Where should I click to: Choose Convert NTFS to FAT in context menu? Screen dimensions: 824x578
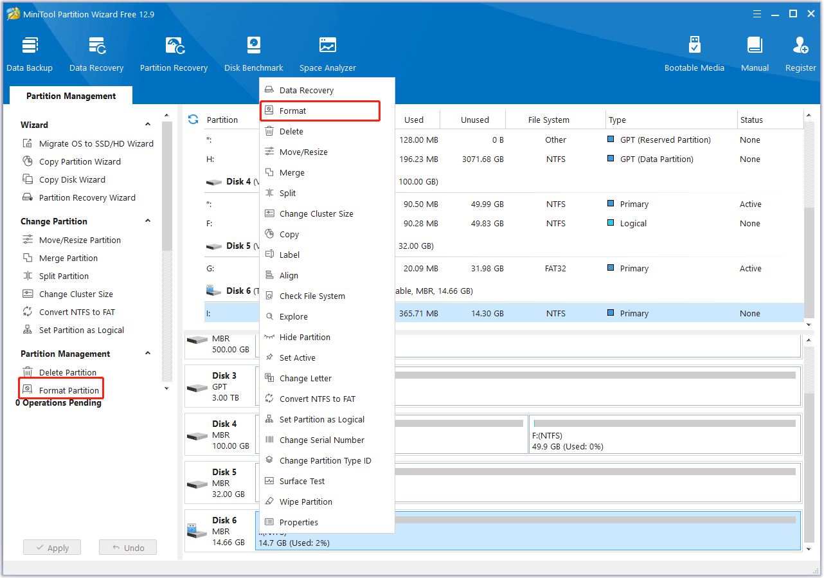[327, 399]
